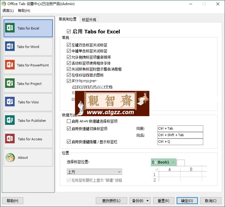Screen dimensions: 225x207
Task: Click column A header in preview
Action: tap(170, 169)
